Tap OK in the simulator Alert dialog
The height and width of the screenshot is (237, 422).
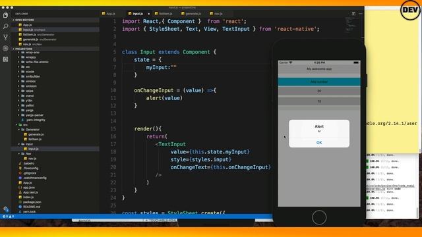coord(319,143)
